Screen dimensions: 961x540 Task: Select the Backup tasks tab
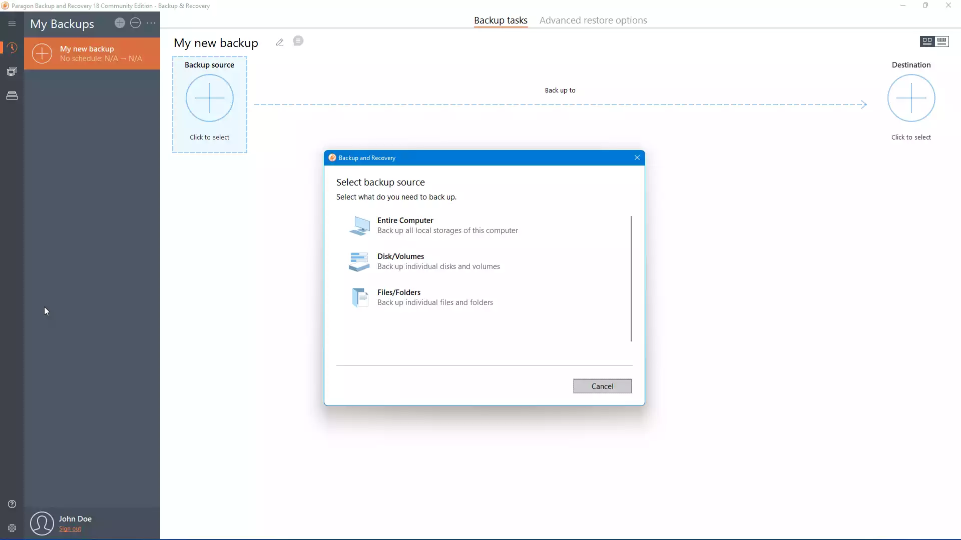click(x=501, y=20)
